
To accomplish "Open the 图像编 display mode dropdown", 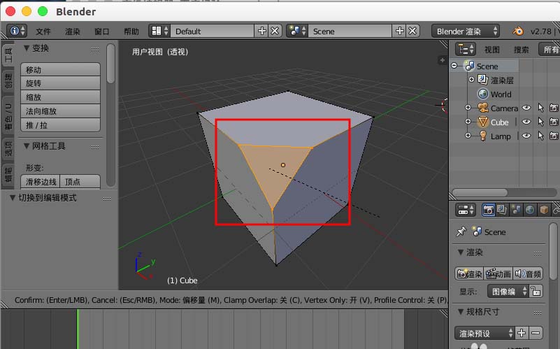I will click(508, 291).
